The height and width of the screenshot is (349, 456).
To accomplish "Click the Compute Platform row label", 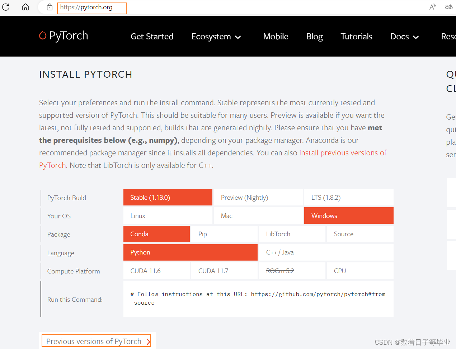I will (74, 271).
